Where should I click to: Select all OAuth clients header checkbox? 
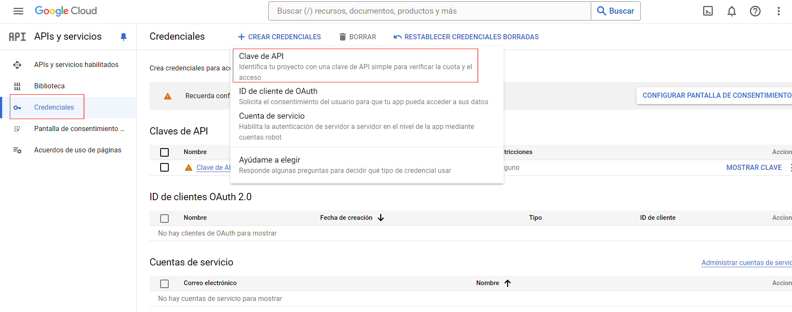[164, 218]
